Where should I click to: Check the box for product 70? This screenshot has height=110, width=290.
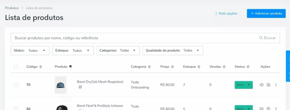pyautogui.click(x=16, y=85)
